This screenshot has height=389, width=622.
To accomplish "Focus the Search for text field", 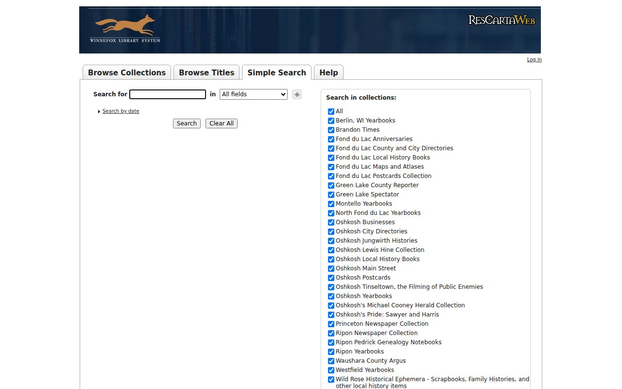I will 168,94.
